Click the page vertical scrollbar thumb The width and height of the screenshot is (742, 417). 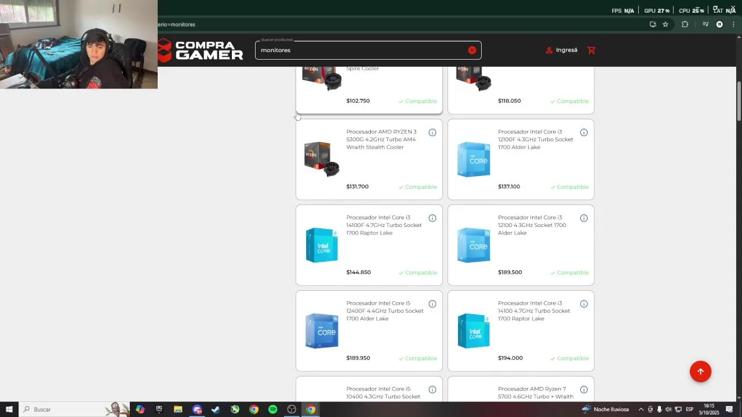739,101
